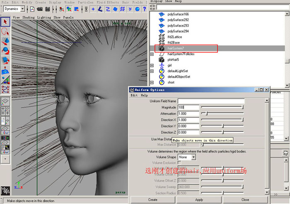Toggle the surfaces selection mask icon
Image resolution: width=290 pixels, height=204 pixels.
[115, 9]
